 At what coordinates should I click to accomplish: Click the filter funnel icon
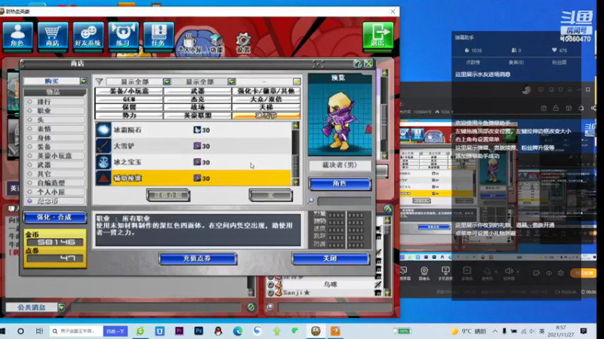[x=100, y=81]
